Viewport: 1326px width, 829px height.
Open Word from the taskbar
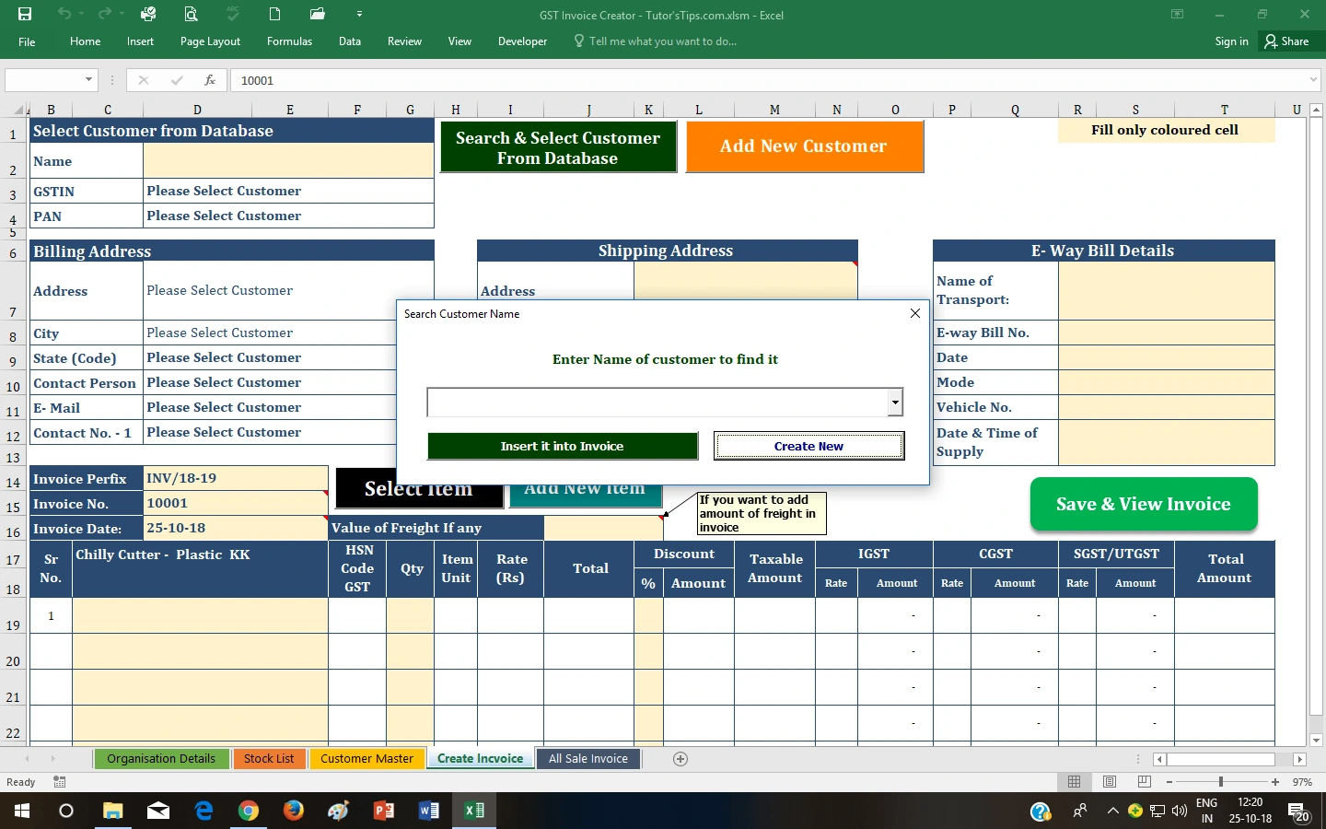pos(429,811)
